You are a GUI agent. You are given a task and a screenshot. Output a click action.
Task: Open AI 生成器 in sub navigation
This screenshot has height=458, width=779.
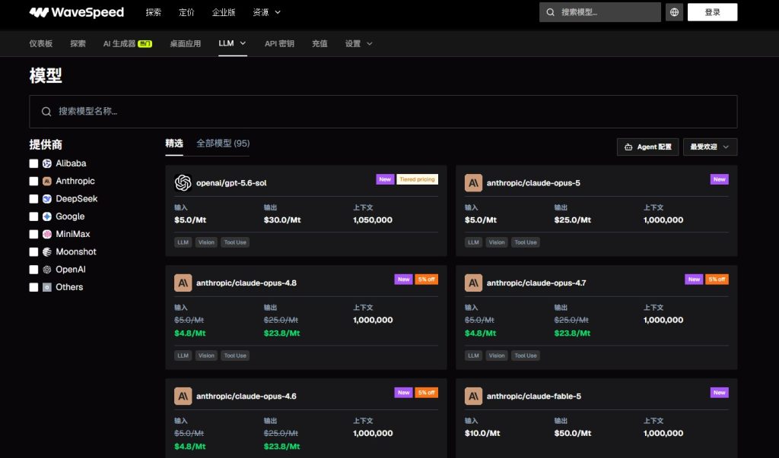tap(128, 43)
